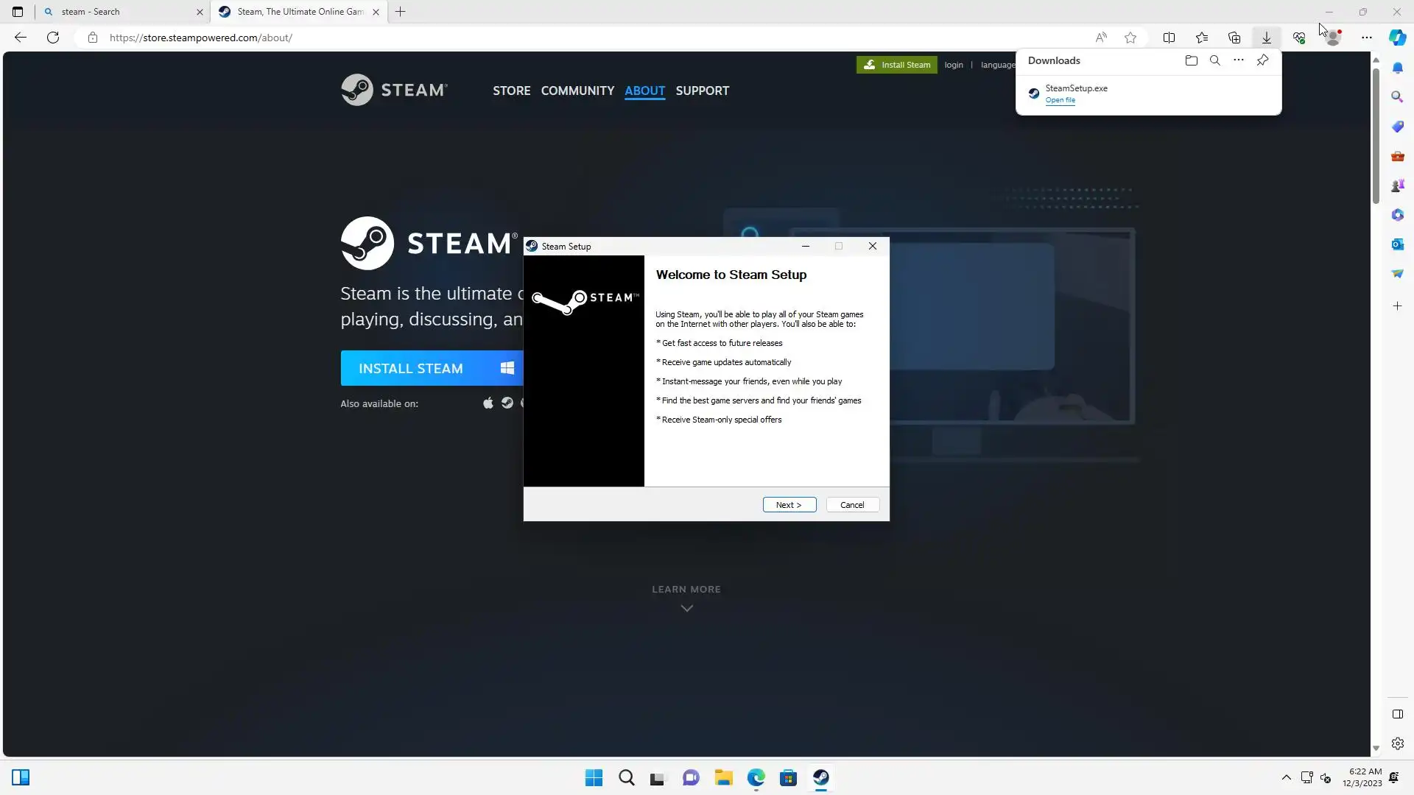Expand more options in Downloads panel
Viewport: 1414px width, 795px height.
(1239, 60)
